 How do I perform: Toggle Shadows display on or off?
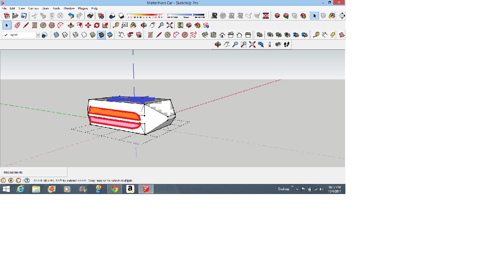point(121,16)
